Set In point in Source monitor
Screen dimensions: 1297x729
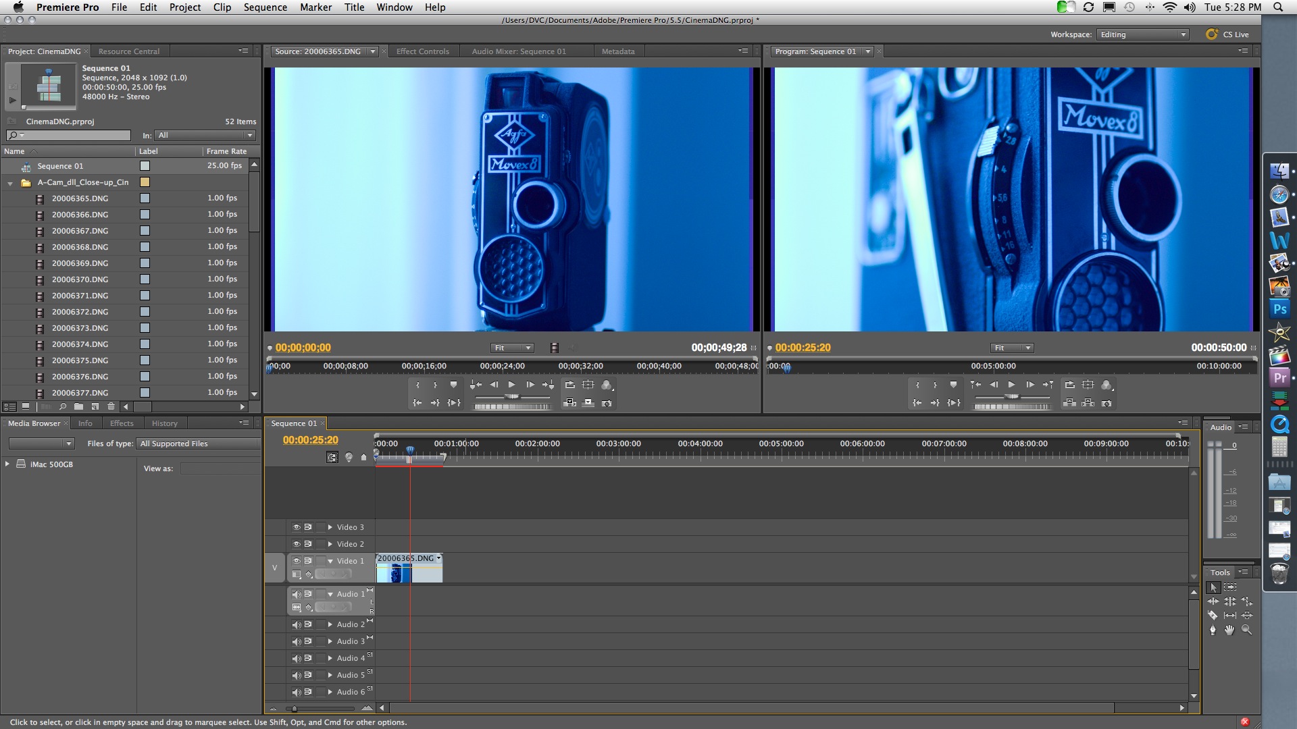(417, 385)
